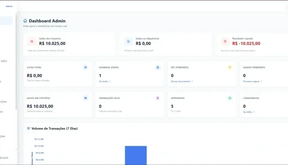The height and width of the screenshot is (165, 288).
Task: Click the Lucro Total coin icon
Action: (x=86, y=67)
